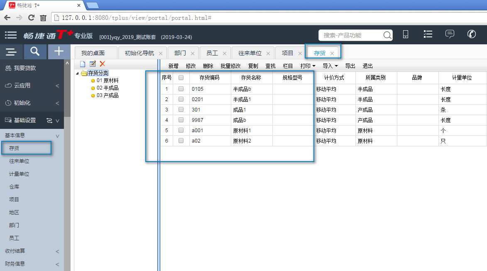Click the 批量修改 toolbar button
This screenshot has width=487, height=271.
click(x=230, y=66)
